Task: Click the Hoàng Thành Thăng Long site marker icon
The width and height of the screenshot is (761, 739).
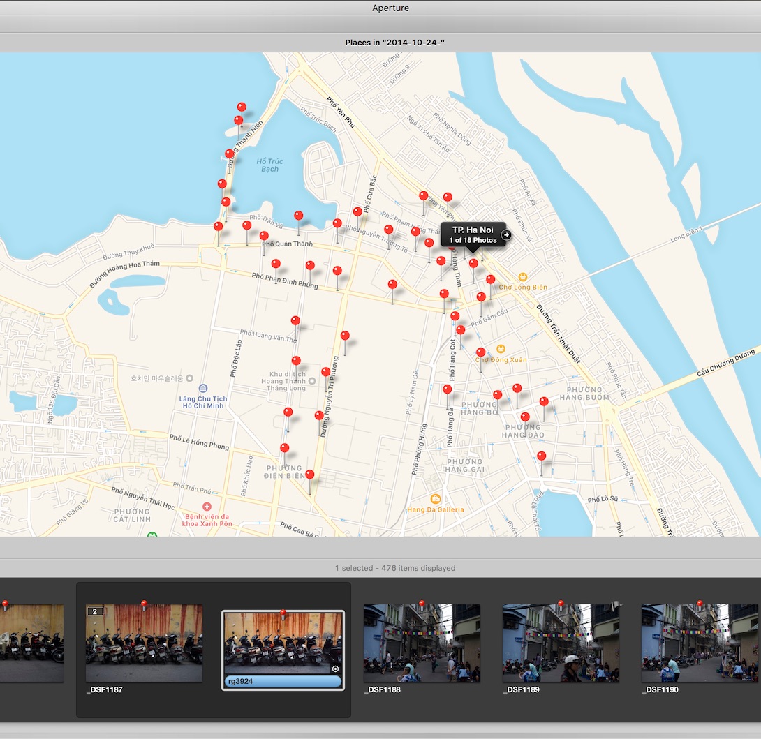Action: [312, 381]
